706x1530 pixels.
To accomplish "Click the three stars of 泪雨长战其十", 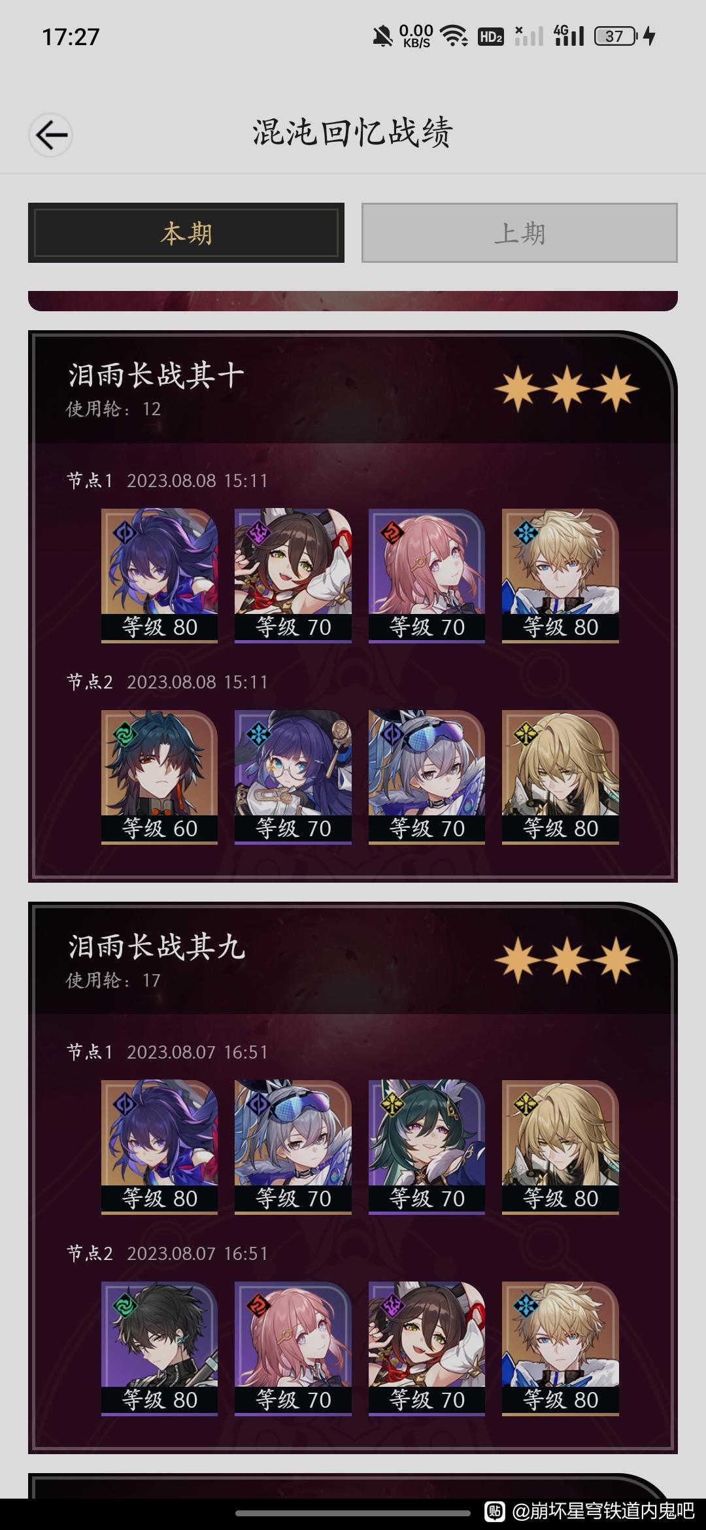I will pyautogui.click(x=567, y=389).
